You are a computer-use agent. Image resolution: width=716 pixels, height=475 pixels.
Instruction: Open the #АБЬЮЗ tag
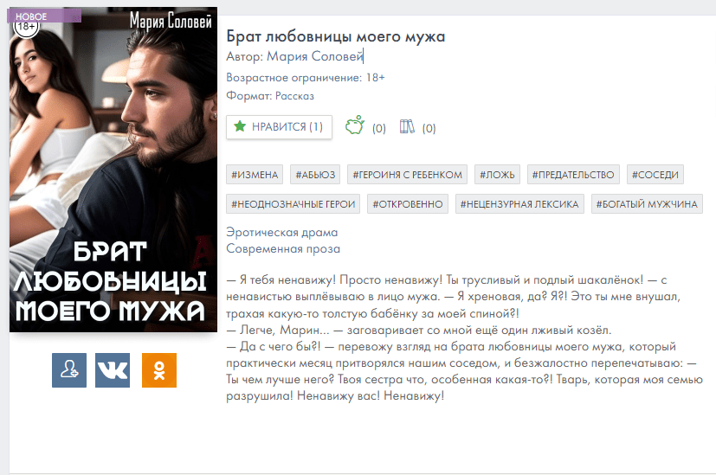[315, 175]
